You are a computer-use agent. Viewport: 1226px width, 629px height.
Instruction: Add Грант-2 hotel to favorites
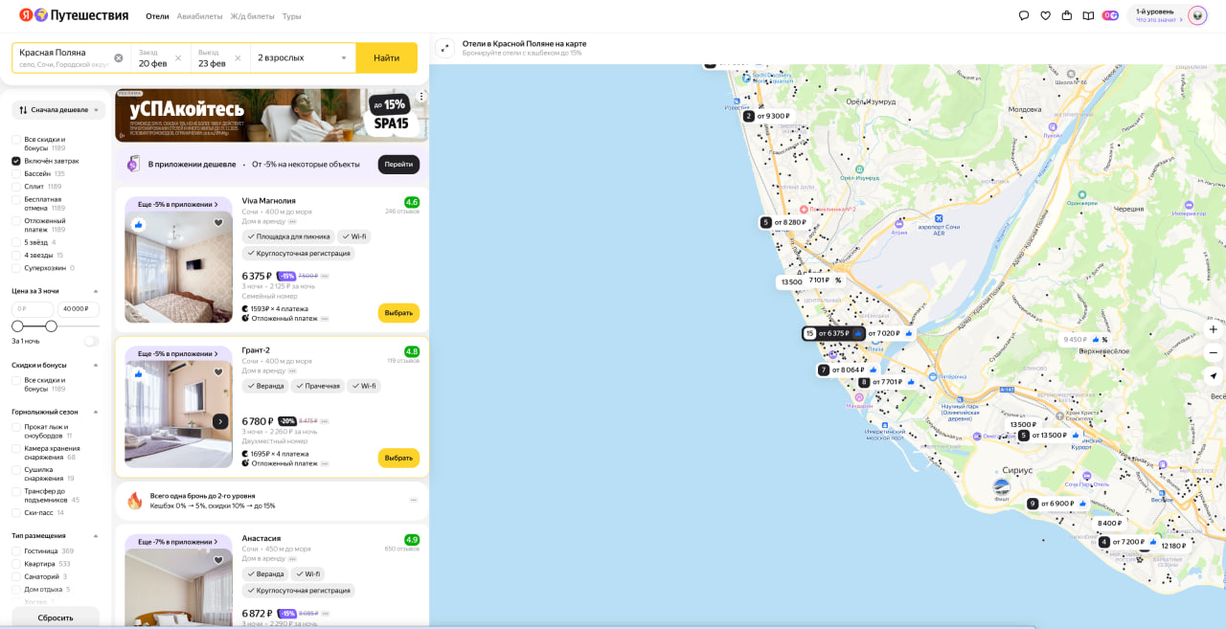218,372
